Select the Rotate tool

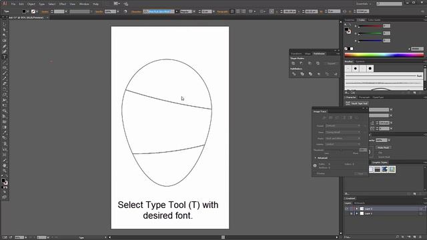[5, 89]
